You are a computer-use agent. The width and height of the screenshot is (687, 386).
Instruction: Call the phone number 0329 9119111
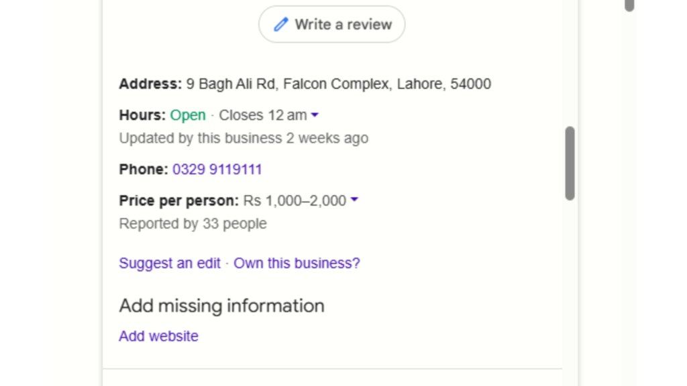point(217,169)
